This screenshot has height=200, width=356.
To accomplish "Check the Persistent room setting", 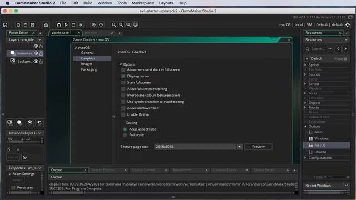I will pos(13,188).
